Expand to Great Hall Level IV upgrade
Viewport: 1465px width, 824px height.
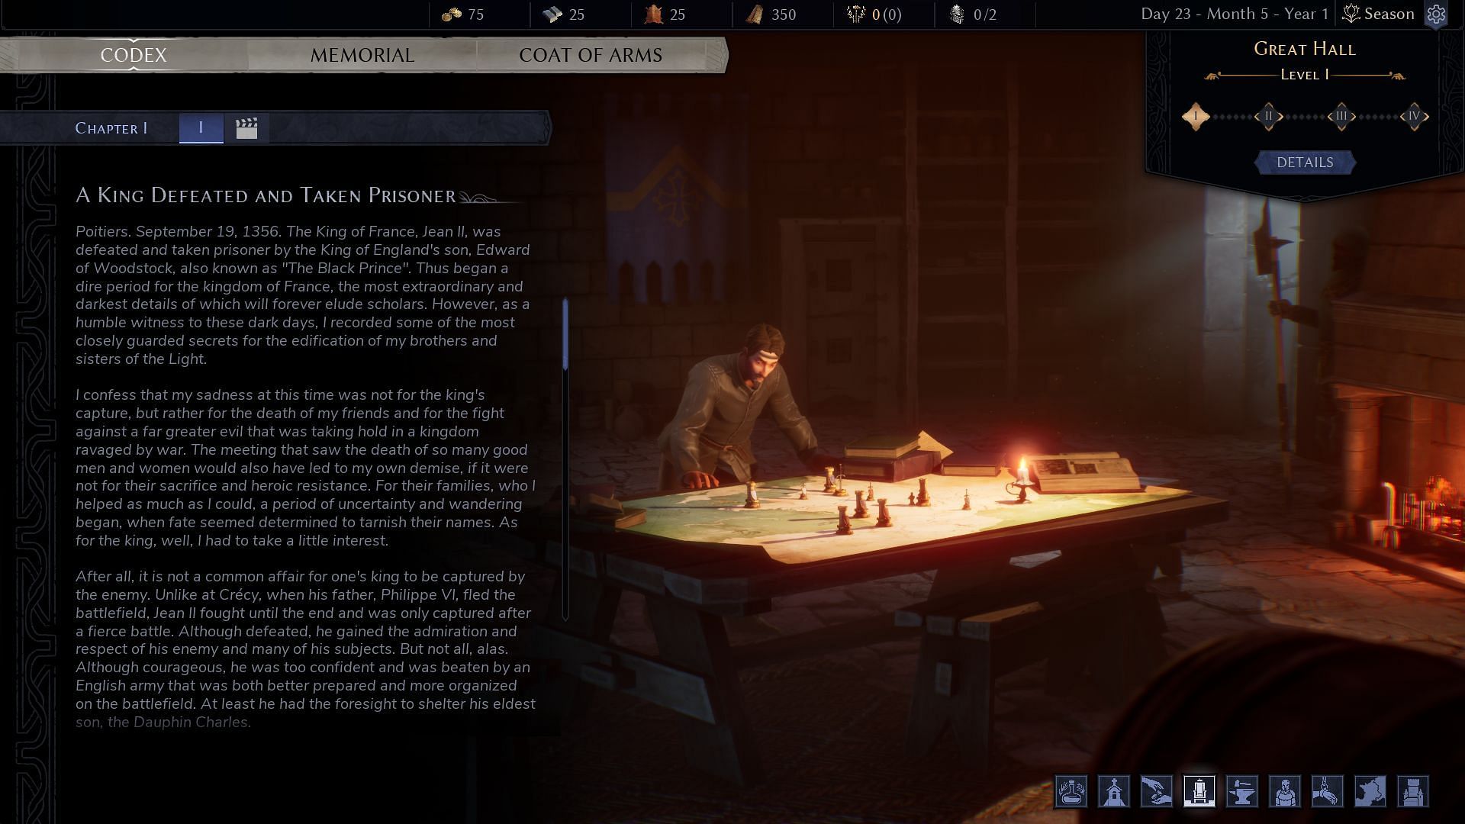click(1414, 114)
